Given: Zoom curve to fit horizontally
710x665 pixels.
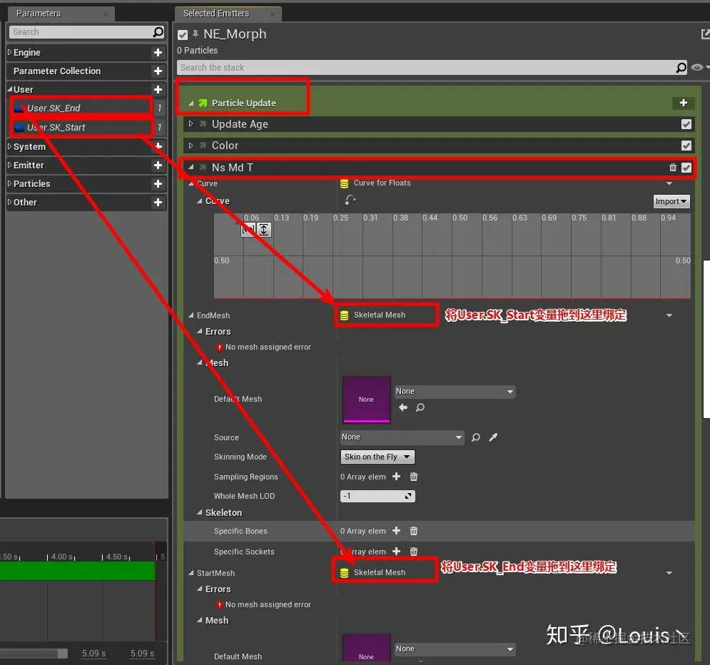Looking at the screenshot, I should tap(248, 230).
